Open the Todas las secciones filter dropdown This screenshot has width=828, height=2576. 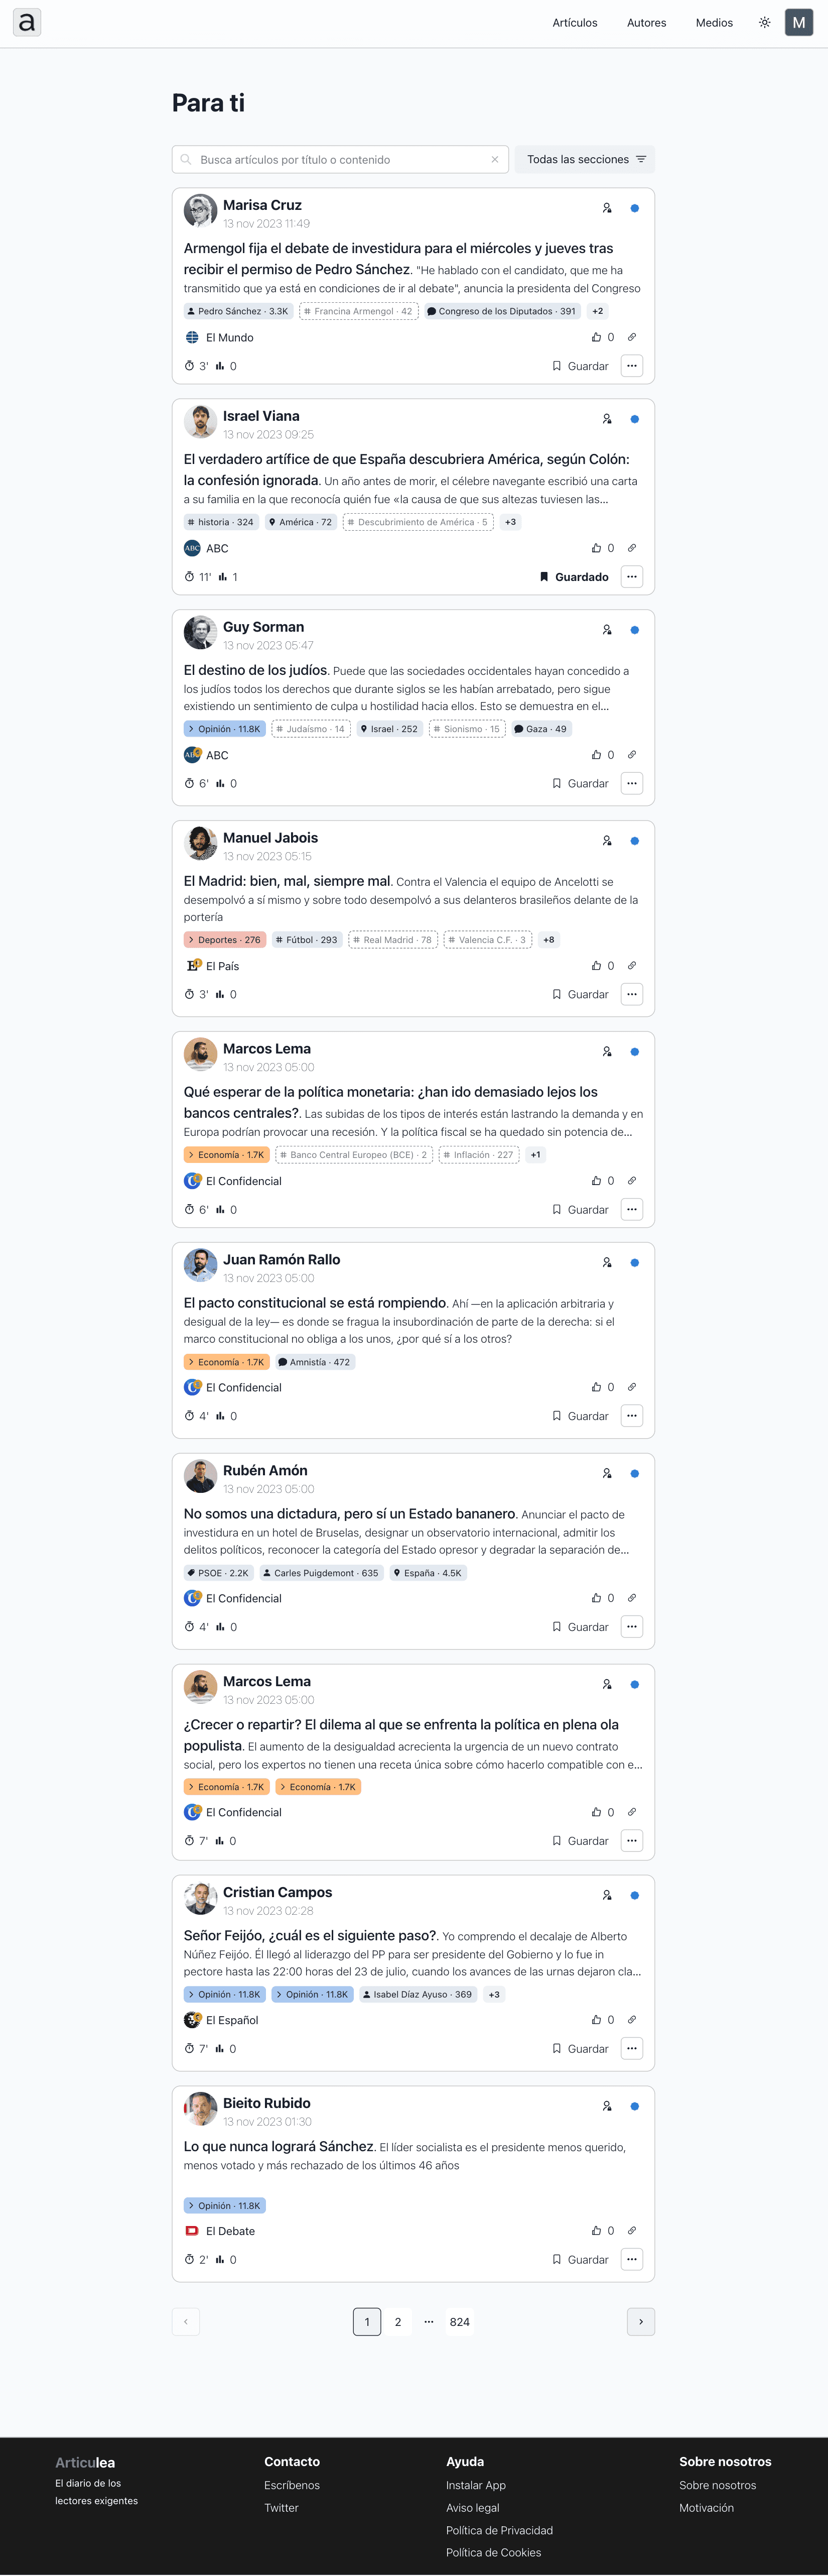pyautogui.click(x=585, y=160)
